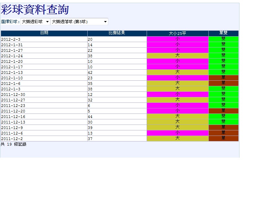Viewport: 276px width, 207px height.
Task: Select the date cell 2012-1-31
Action: tap(44, 45)
